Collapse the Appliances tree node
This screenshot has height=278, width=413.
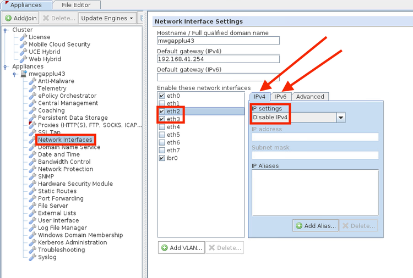[x=6, y=67]
